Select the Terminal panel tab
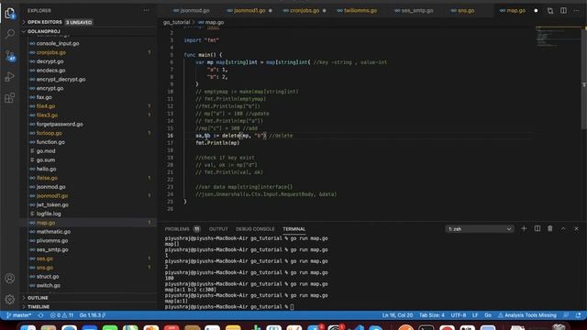 [x=293, y=229]
